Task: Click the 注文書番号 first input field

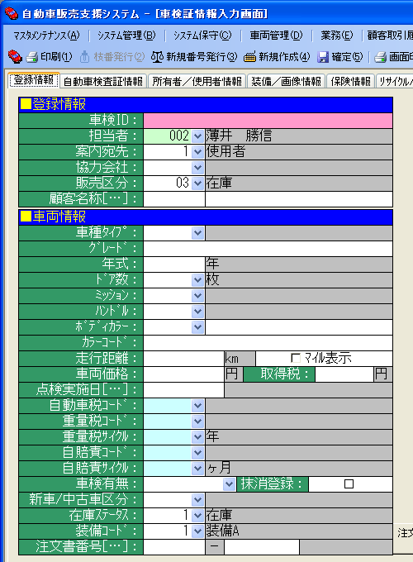Action: [x=174, y=547]
